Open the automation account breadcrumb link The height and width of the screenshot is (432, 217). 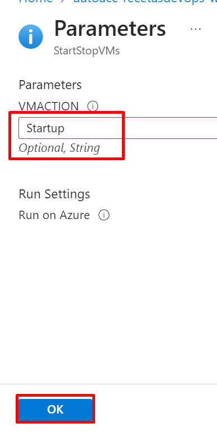point(145,1)
